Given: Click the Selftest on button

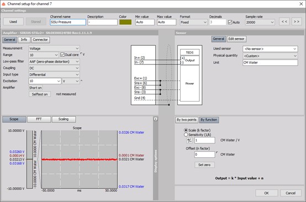Looking at the screenshot, I should click(x=40, y=94).
